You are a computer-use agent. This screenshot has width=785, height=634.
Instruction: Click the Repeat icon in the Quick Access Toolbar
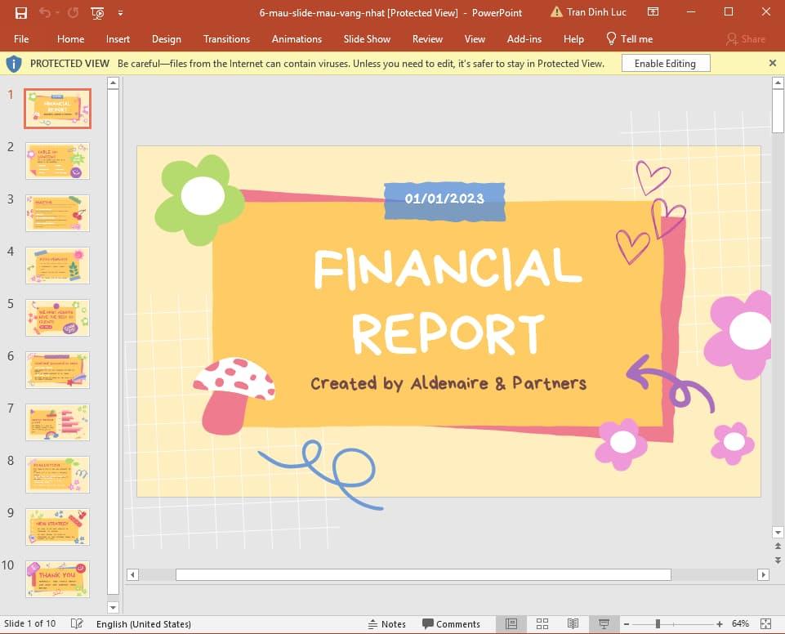(x=72, y=12)
